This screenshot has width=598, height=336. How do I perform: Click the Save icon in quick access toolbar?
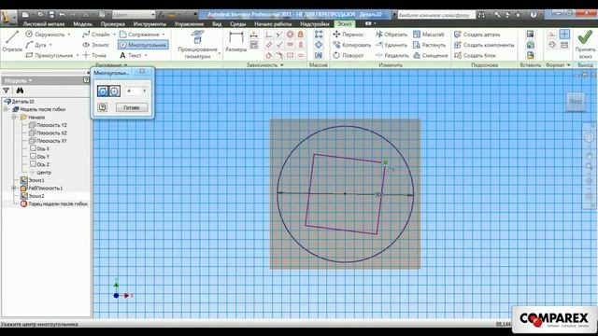click(51, 15)
